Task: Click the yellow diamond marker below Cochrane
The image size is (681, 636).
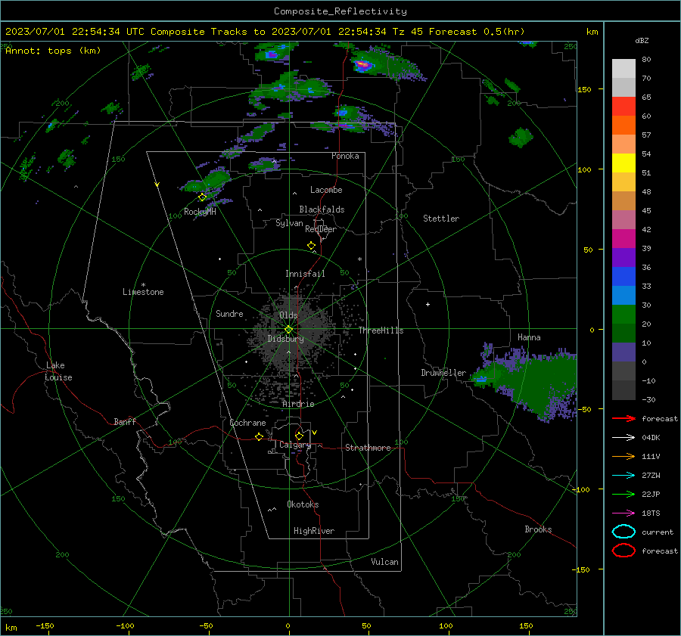Action: 260,437
